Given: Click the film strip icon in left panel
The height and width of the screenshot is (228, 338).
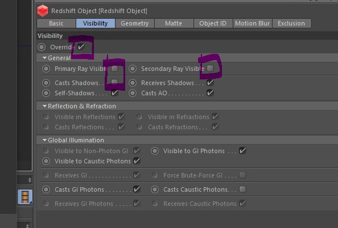Looking at the screenshot, I should [25, 197].
